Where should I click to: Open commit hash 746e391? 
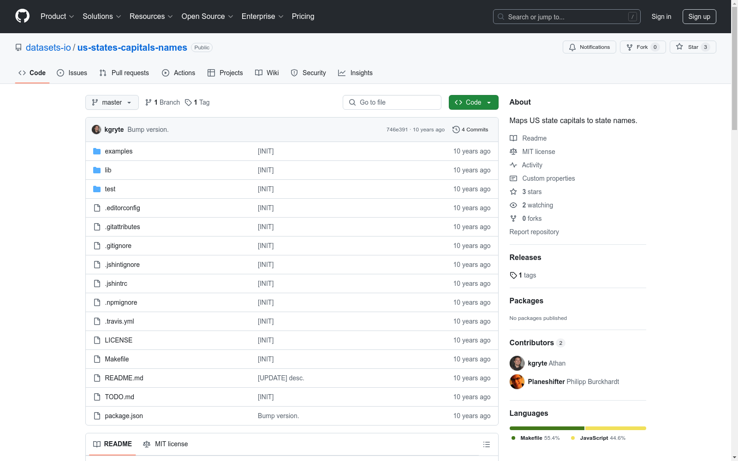click(397, 130)
